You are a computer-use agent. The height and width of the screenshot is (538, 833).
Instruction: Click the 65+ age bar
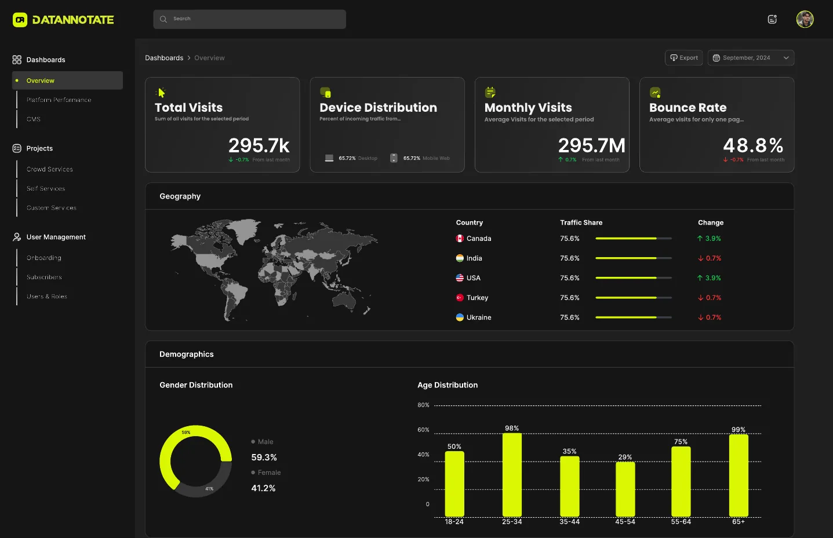click(739, 475)
